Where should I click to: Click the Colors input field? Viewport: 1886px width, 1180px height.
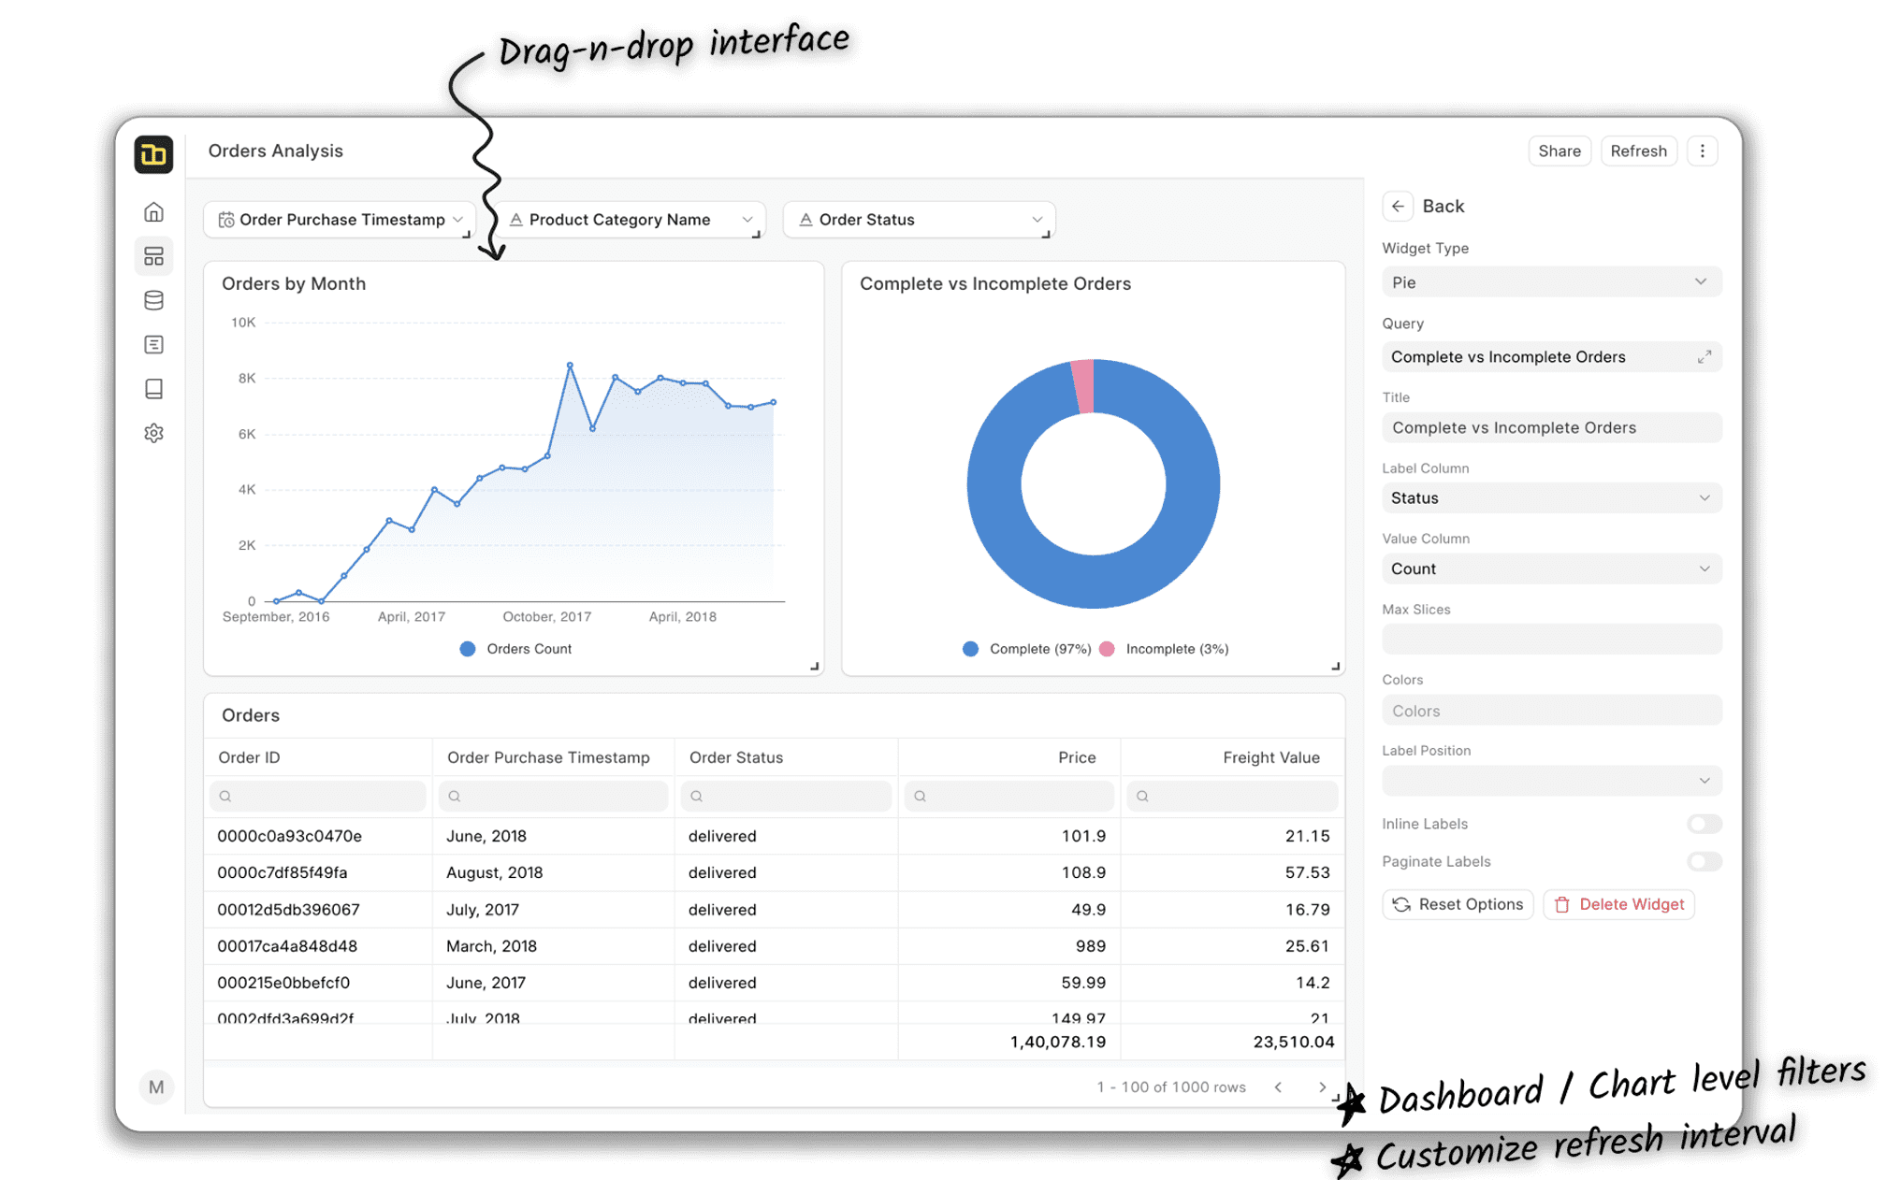1551,711
